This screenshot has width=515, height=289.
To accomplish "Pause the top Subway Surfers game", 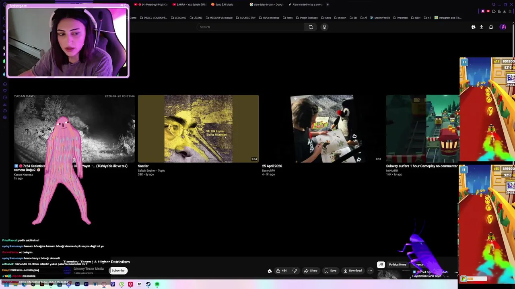I will coord(464,62).
